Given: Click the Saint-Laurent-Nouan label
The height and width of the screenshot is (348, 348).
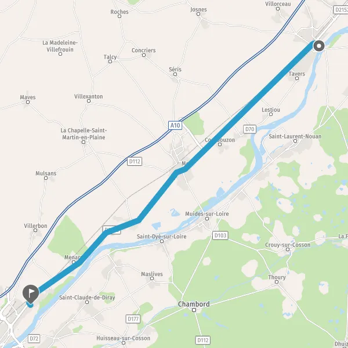Looking at the screenshot, I should (295, 136).
